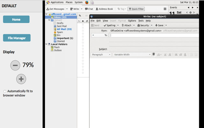Select the Outbox local folder
Screen dimensions: 204x128
pyautogui.click(x=58, y=50)
